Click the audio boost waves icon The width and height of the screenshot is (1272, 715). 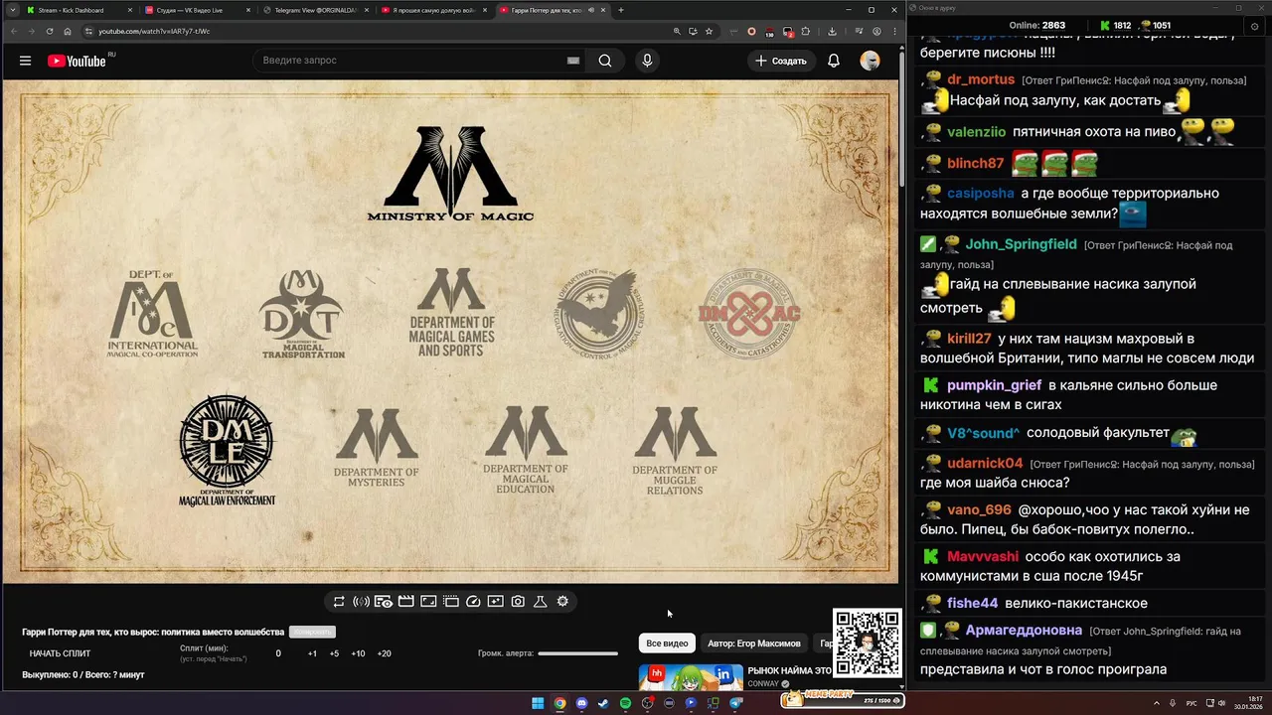tap(361, 602)
